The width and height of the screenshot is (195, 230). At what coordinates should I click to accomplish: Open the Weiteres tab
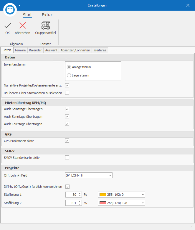[x=100, y=50]
